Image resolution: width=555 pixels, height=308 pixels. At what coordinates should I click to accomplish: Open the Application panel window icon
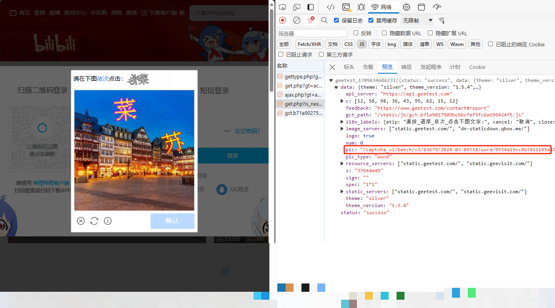click(x=421, y=7)
